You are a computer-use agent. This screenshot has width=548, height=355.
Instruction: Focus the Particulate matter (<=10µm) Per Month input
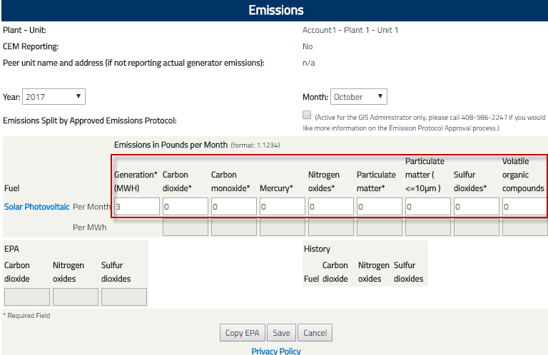click(428, 207)
